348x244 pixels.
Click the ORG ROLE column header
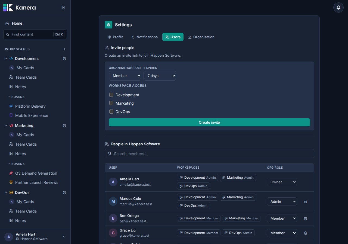pyautogui.click(x=275, y=168)
